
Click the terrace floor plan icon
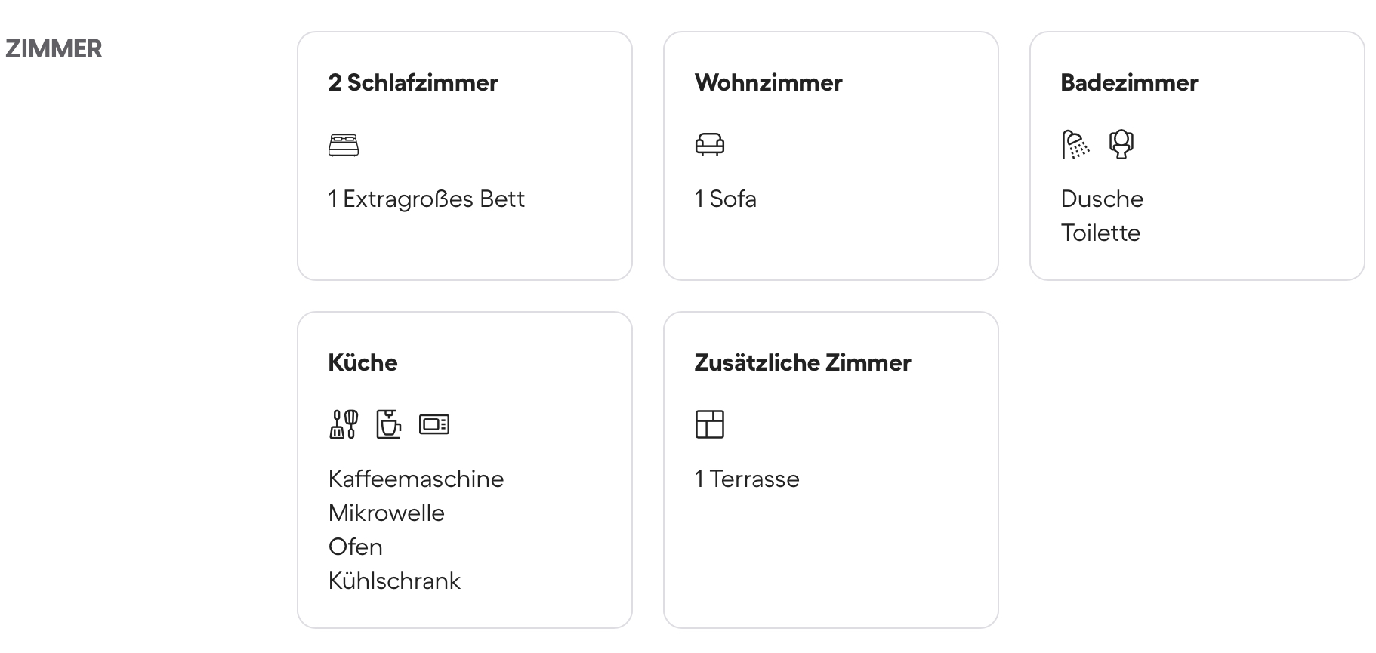[709, 424]
